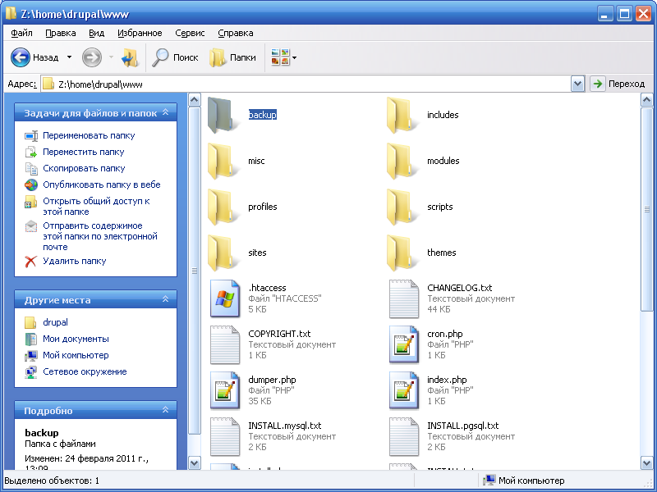Click Скопировать папку link
The image size is (657, 492).
(x=84, y=168)
